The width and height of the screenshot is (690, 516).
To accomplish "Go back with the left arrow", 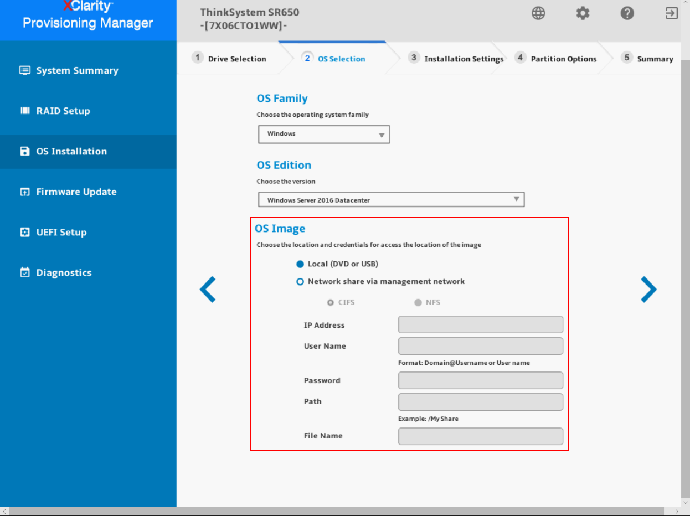I will tap(208, 289).
